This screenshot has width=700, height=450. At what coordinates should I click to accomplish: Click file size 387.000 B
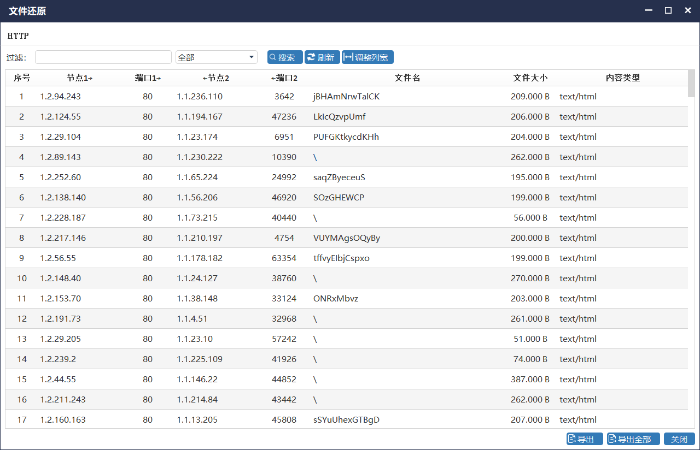530,380
